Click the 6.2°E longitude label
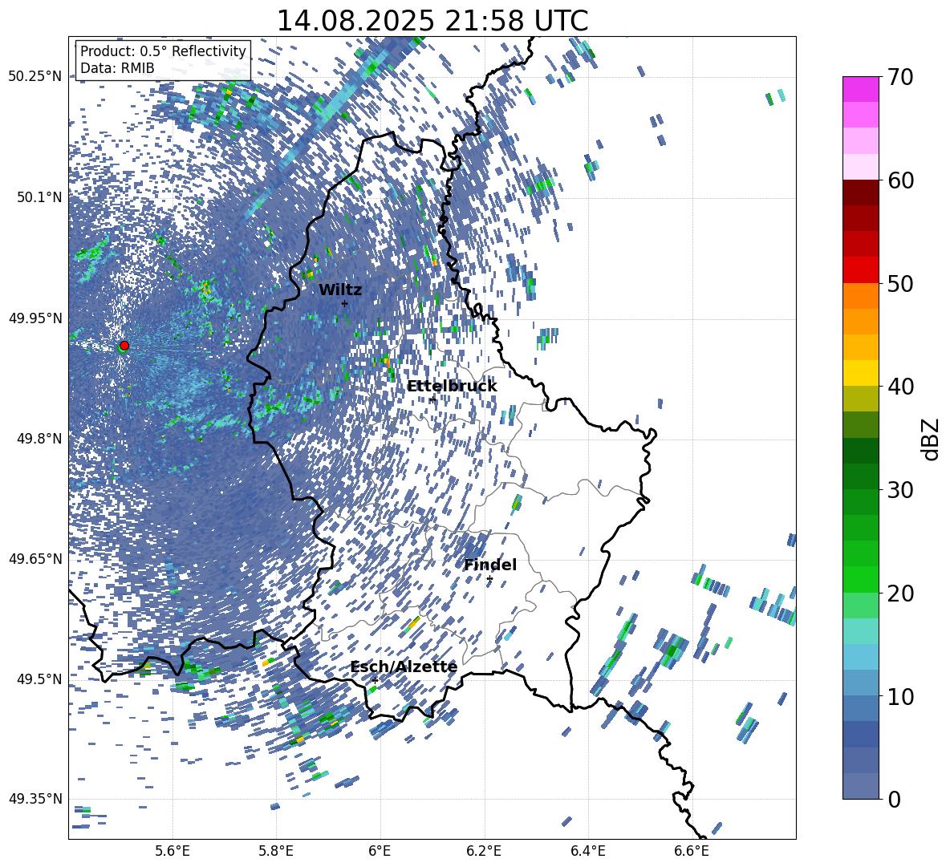The width and height of the screenshot is (950, 867). coord(484,851)
